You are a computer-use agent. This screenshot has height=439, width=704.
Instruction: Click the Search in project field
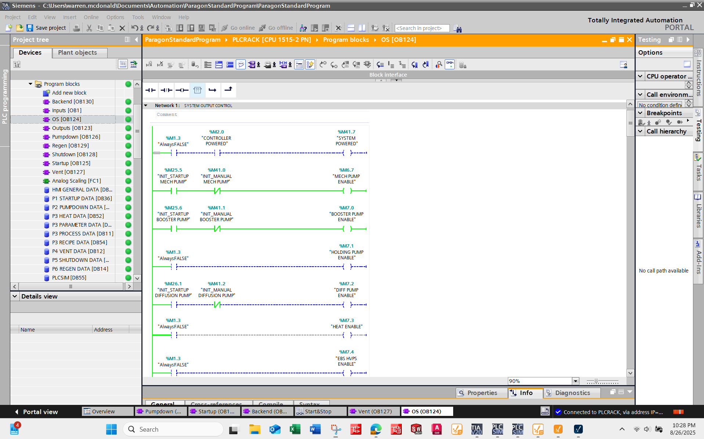click(x=422, y=28)
